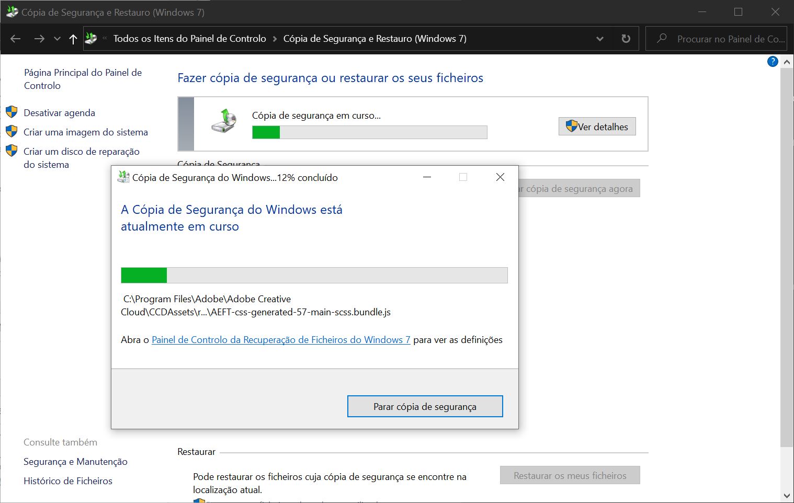Screen dimensions: 794x503
Task: Click the dialog title bar backup icon
Action: [123, 177]
